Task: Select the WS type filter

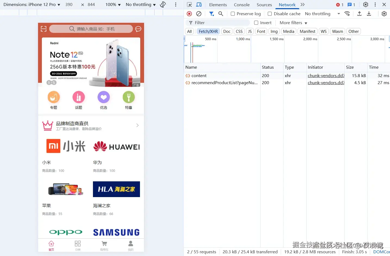Action: click(x=324, y=31)
